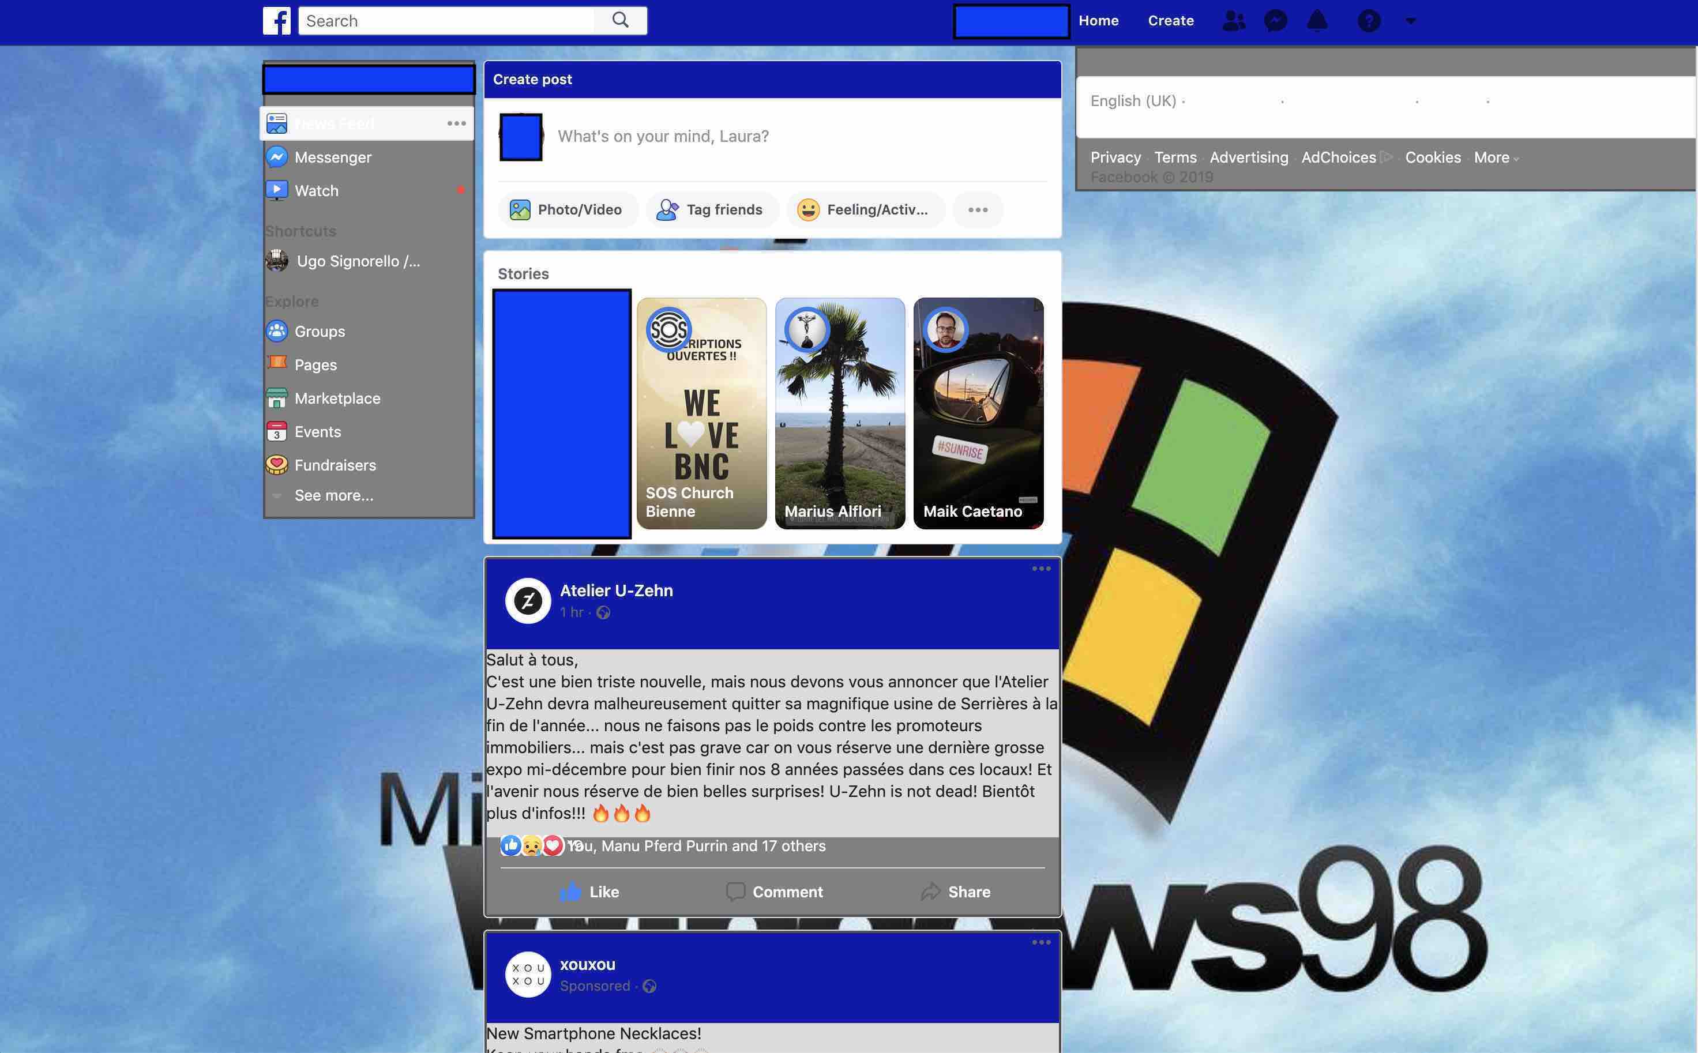The height and width of the screenshot is (1053, 1698).
Task: Open News Feed options ellipsis
Action: point(456,123)
